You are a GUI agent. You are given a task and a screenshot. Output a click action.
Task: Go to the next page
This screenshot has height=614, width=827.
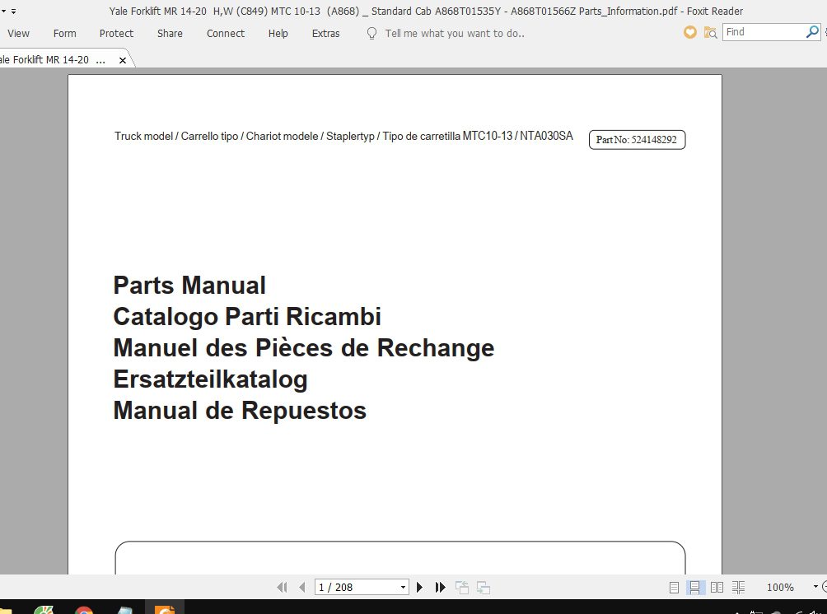coord(420,587)
